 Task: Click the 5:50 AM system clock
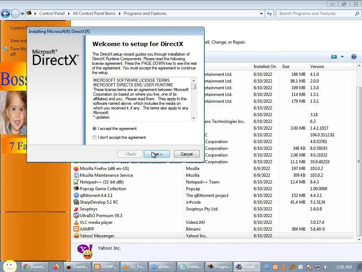(x=344, y=267)
